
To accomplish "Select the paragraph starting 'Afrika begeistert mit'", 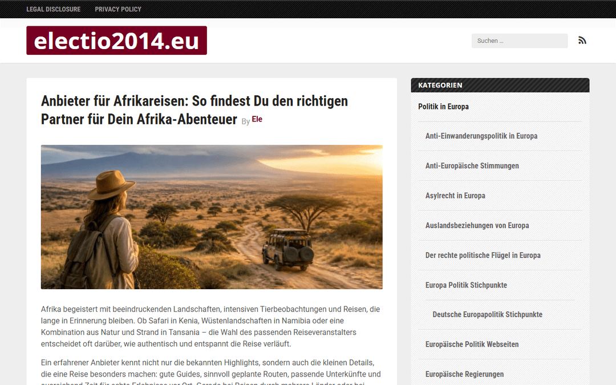I will 211,326.
